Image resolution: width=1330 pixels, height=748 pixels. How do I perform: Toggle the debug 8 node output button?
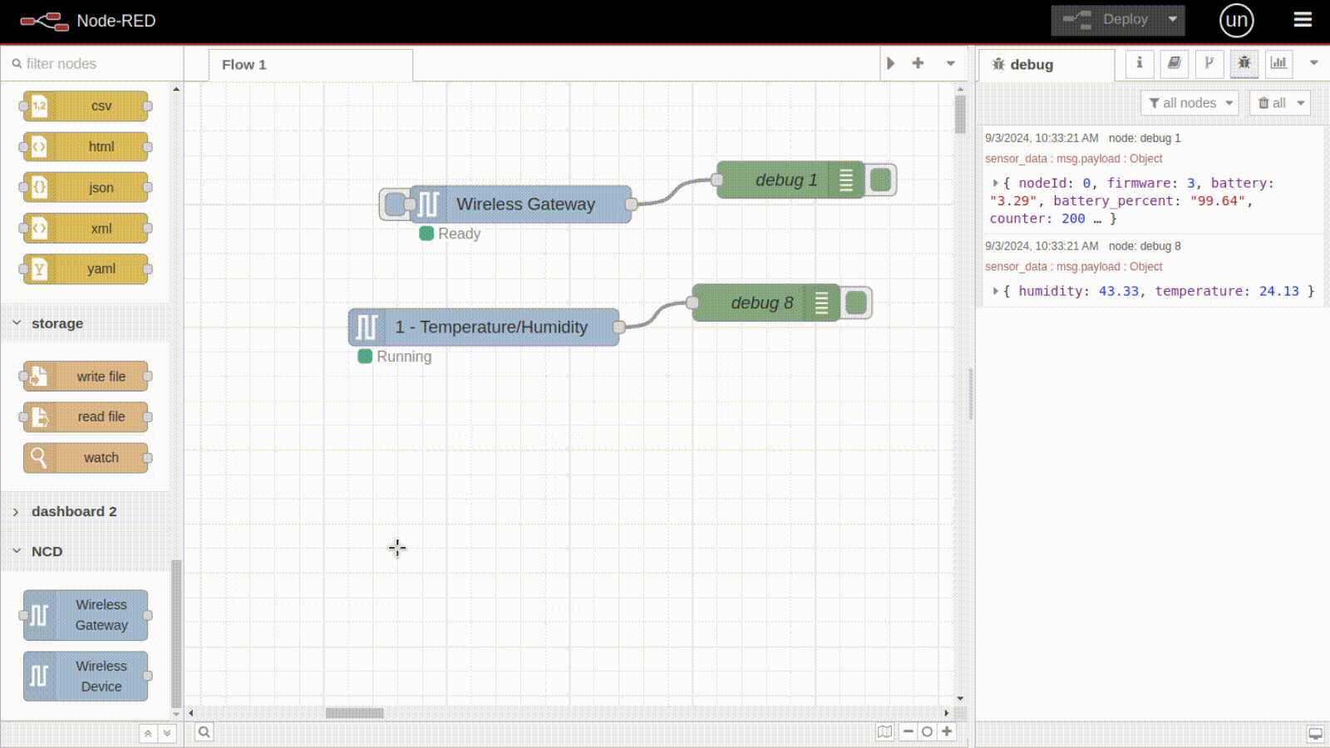point(856,303)
